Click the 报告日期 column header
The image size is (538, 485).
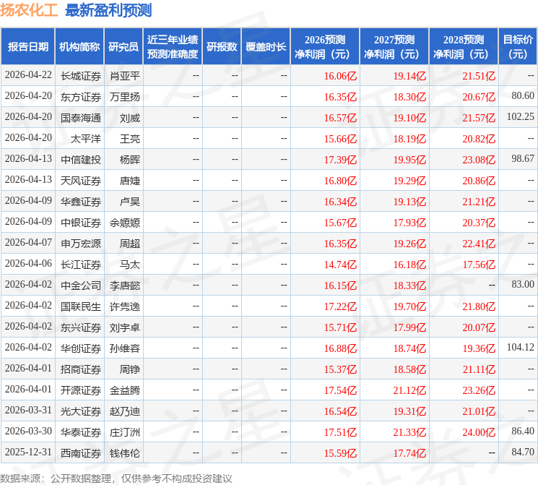point(27,47)
